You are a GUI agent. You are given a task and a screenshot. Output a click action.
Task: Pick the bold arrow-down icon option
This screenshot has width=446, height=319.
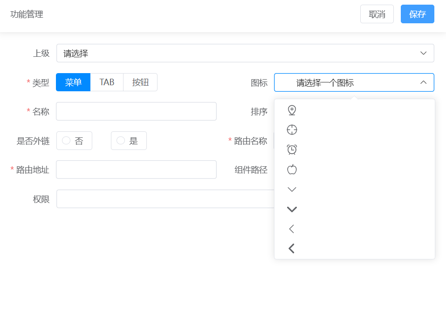292,209
